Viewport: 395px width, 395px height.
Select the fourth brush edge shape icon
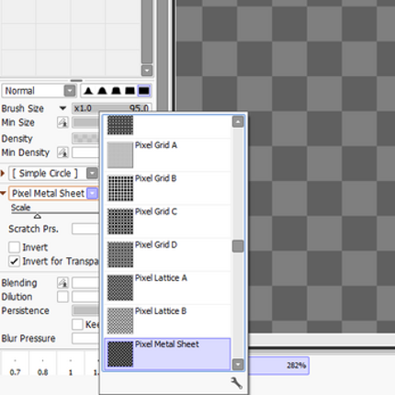click(x=130, y=91)
